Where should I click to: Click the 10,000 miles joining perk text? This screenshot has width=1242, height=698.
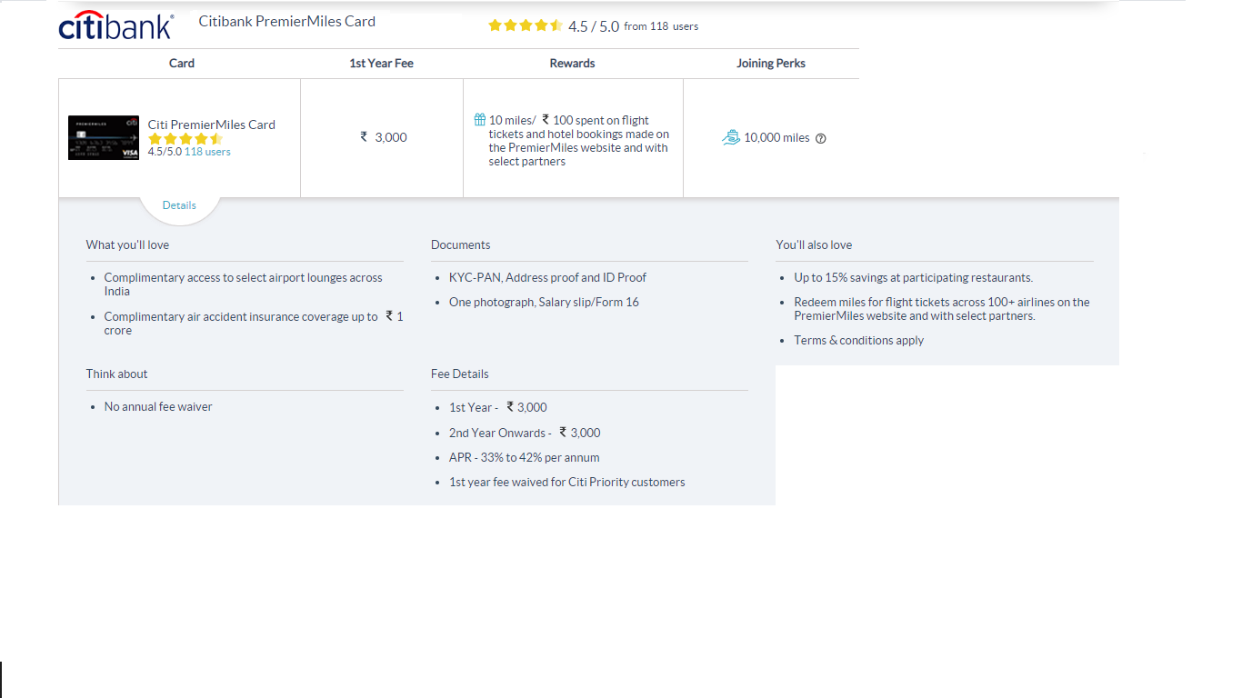[x=776, y=138]
